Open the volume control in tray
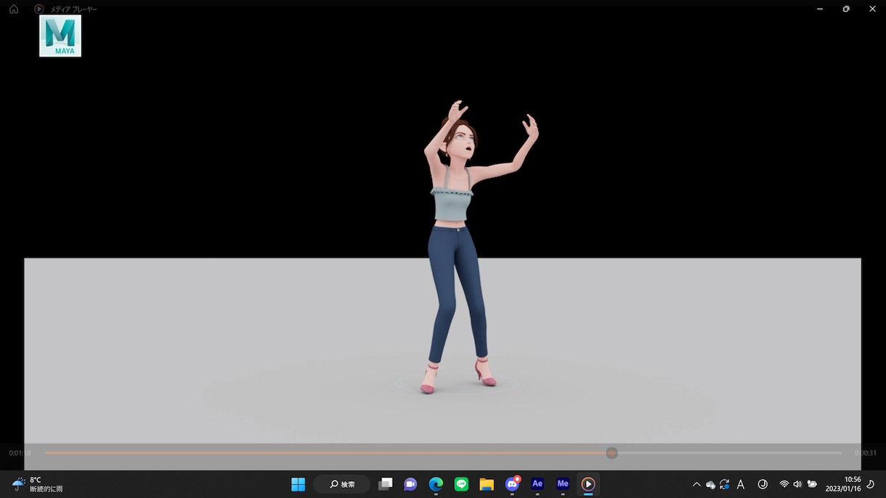This screenshot has width=886, height=498. (797, 484)
